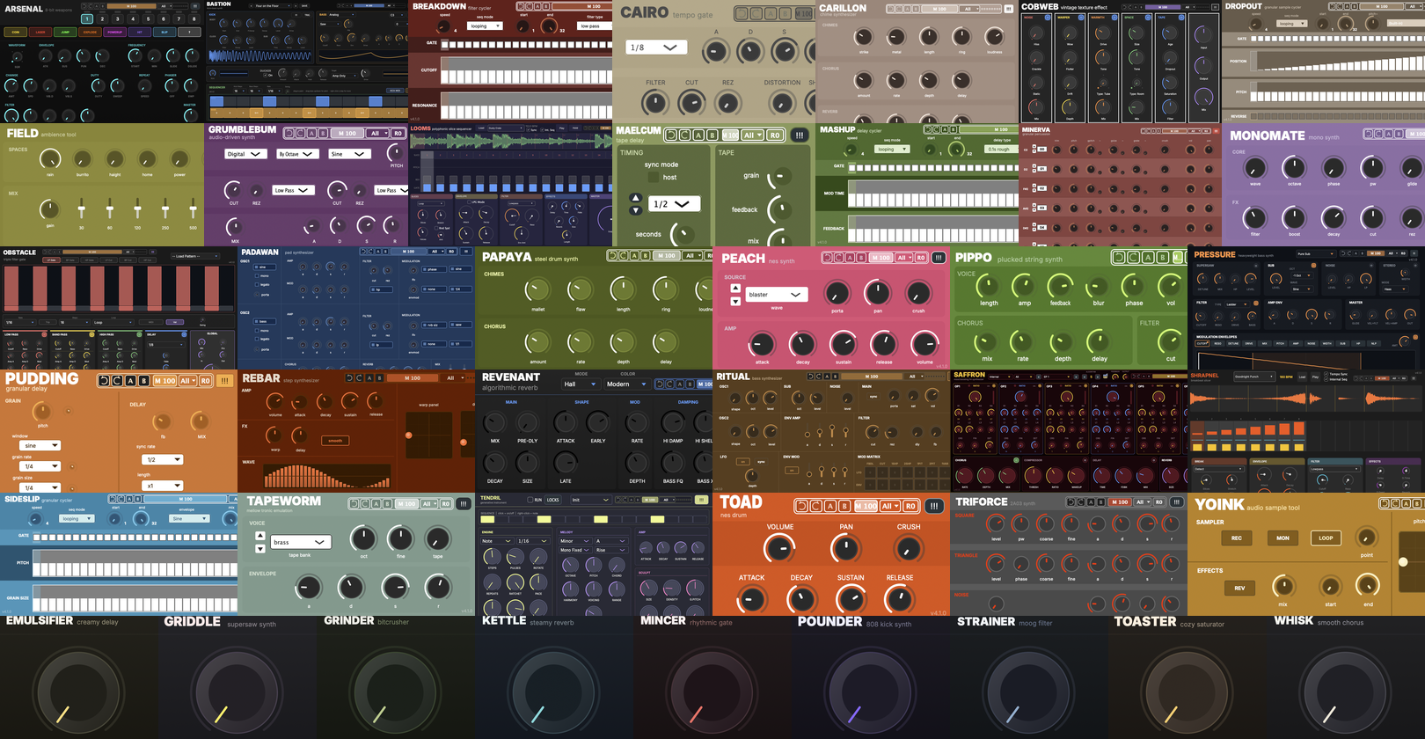This screenshot has height=739, width=1425.
Task: Open the Modern color dropdown in Revenant
Action: 626,384
